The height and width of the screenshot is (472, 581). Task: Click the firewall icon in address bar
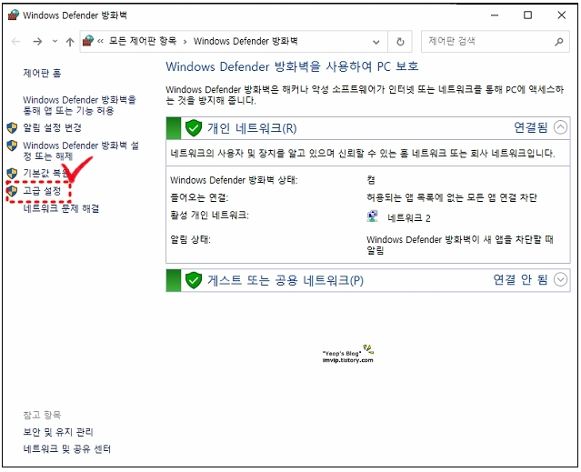(88, 41)
